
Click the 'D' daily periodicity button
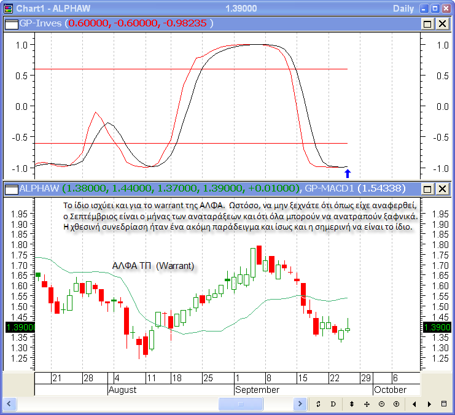(x=333, y=404)
